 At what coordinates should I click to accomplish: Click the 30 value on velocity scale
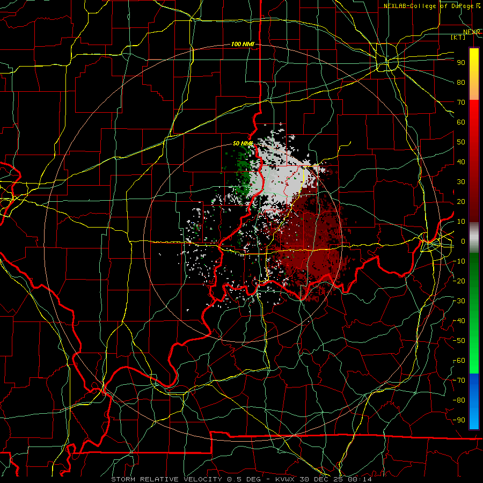[461, 182]
